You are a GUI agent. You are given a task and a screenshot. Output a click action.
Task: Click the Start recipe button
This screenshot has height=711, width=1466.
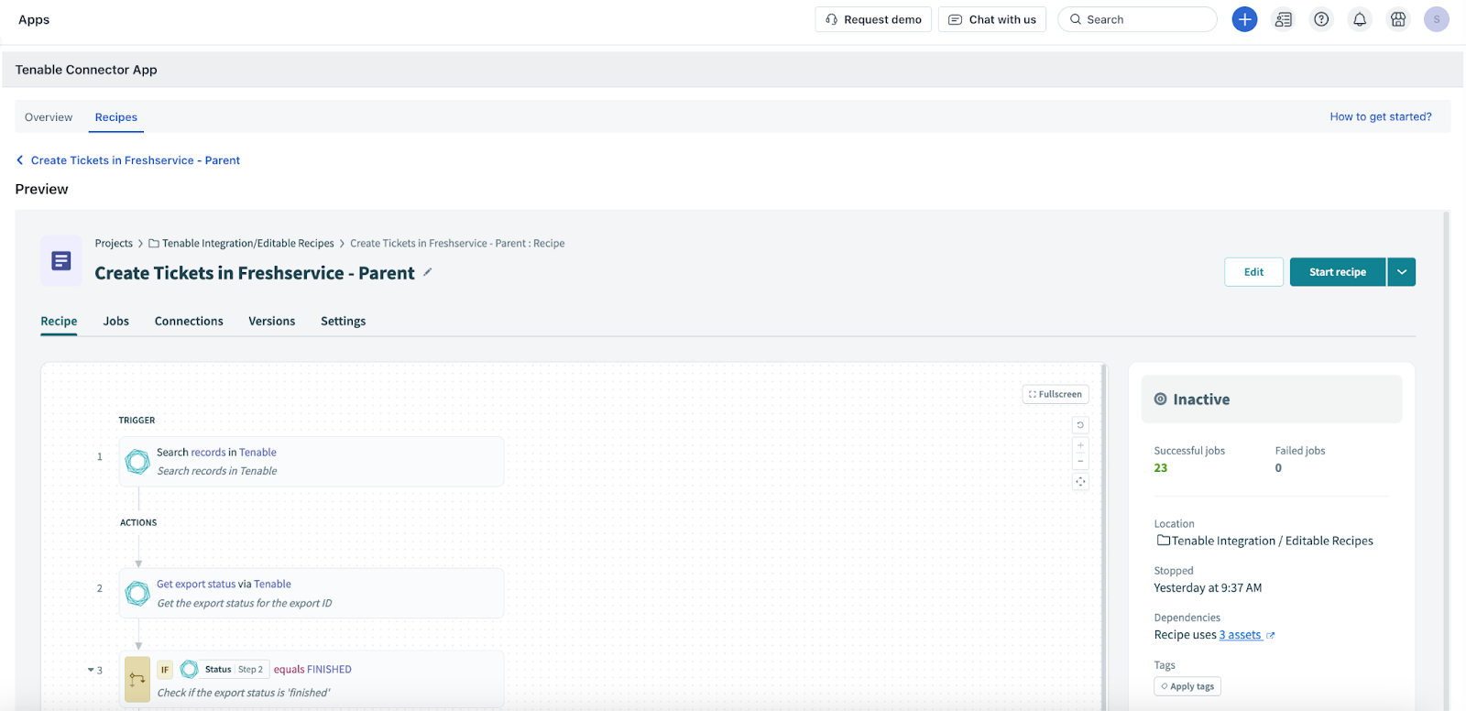(1337, 272)
